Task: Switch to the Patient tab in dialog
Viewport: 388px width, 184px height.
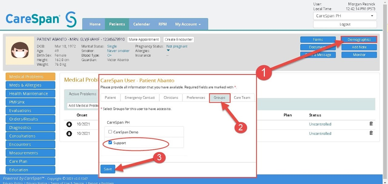Action: [110, 98]
